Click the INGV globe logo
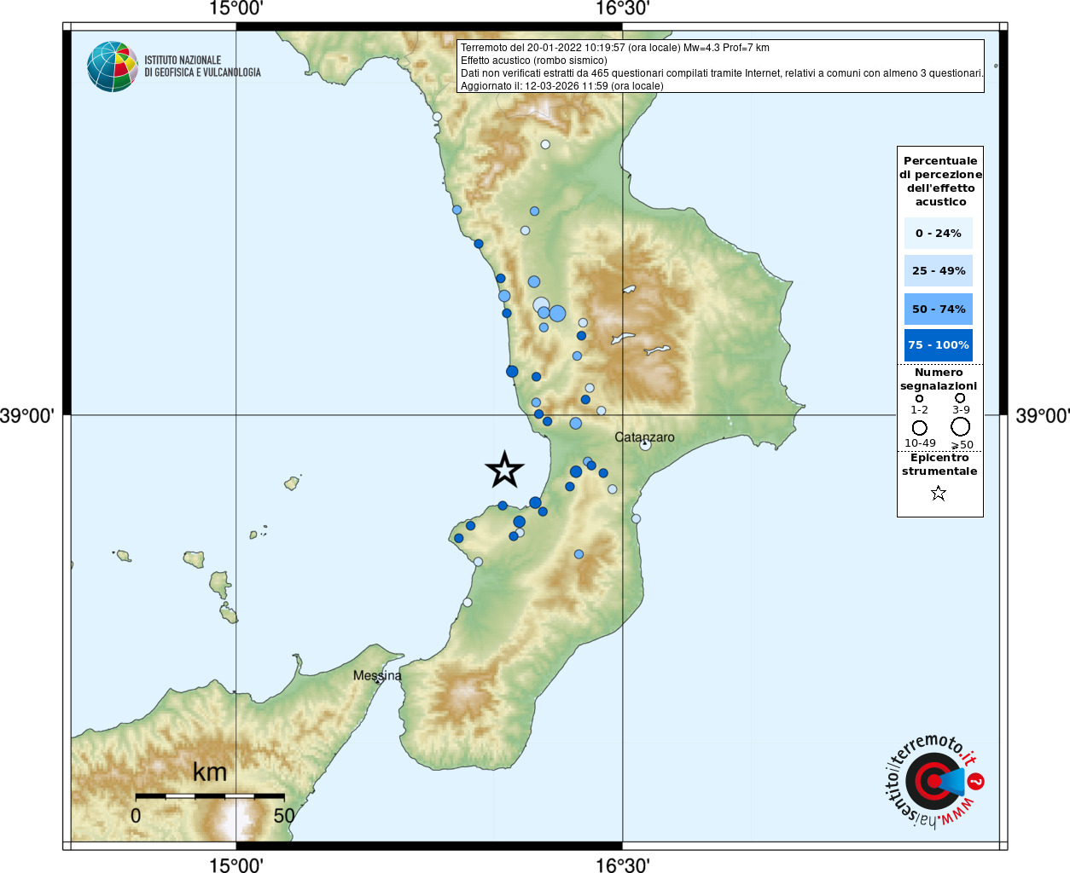Viewport: 1070px width, 873px height. (x=113, y=66)
